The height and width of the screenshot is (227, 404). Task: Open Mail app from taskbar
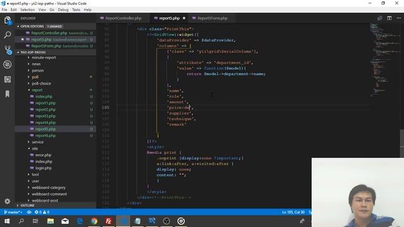(x=65, y=221)
